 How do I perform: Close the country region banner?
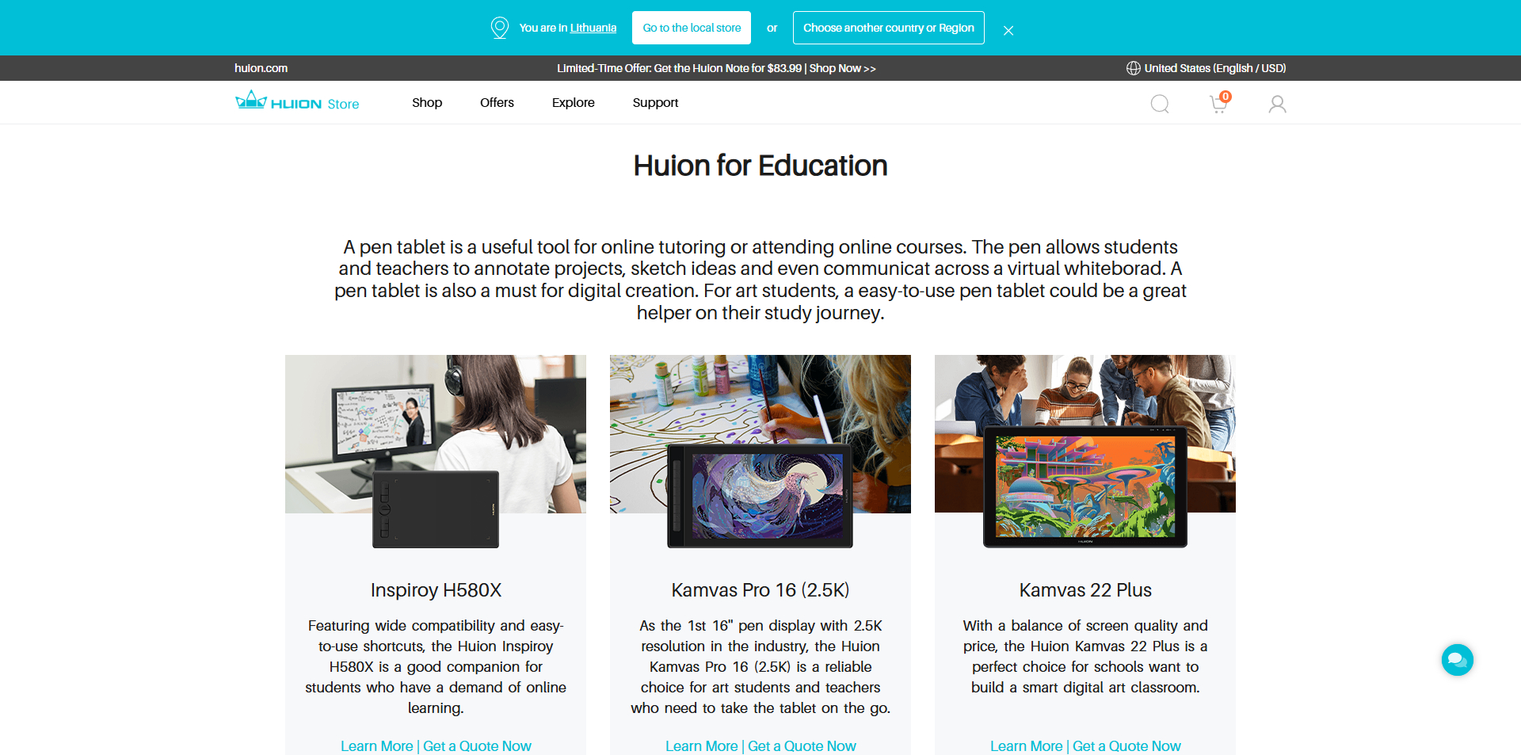pos(1008,30)
